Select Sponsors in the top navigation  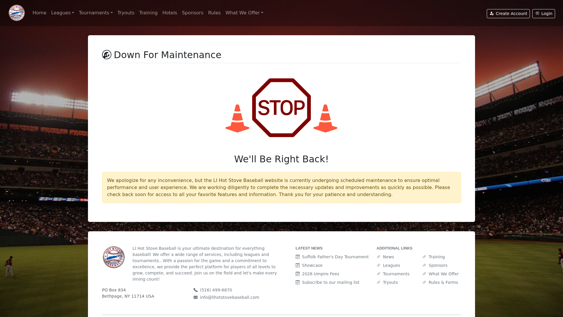pos(193,13)
